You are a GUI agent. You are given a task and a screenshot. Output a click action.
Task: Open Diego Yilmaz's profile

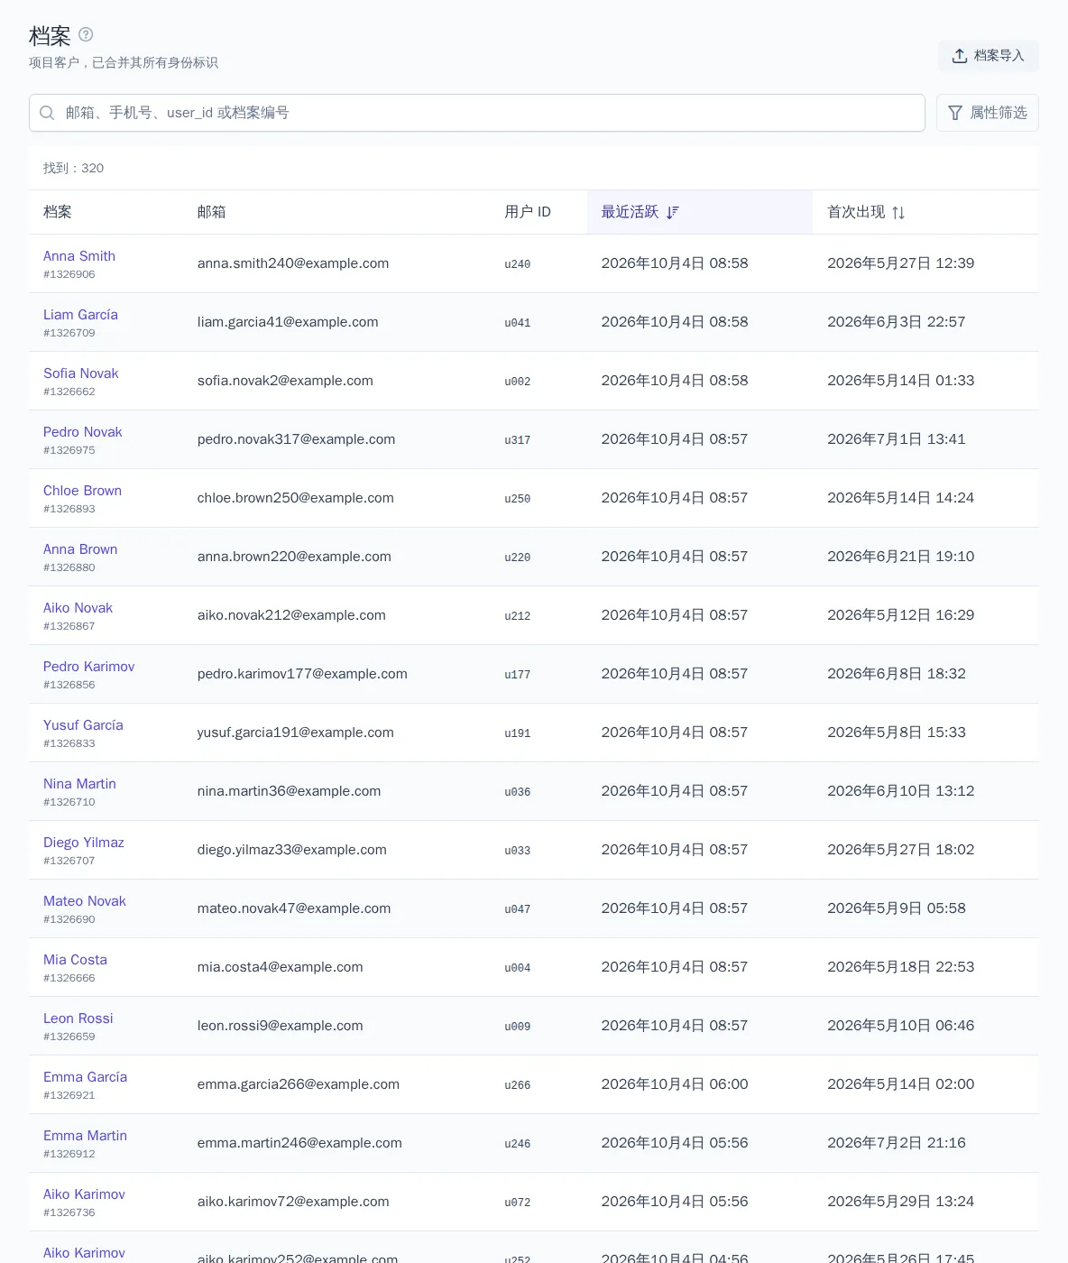click(x=84, y=843)
